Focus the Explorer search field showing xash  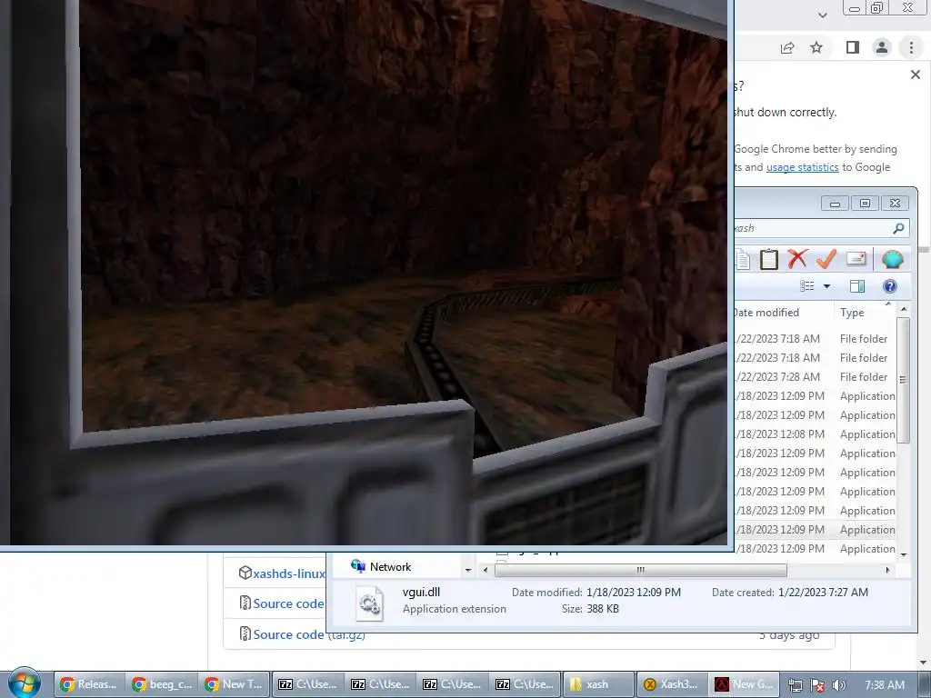point(812,228)
